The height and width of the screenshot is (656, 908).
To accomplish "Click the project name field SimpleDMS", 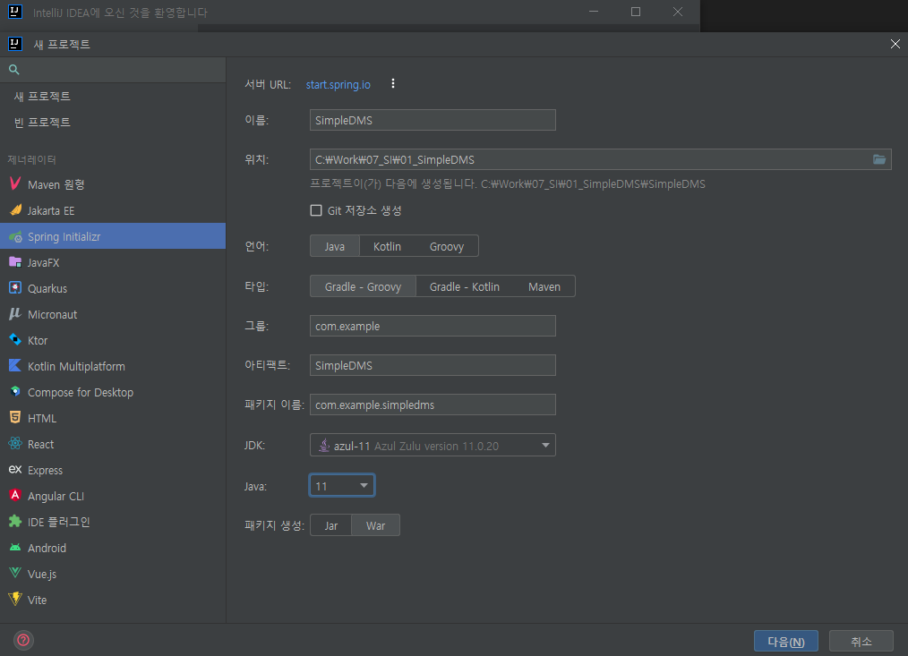I will click(433, 120).
